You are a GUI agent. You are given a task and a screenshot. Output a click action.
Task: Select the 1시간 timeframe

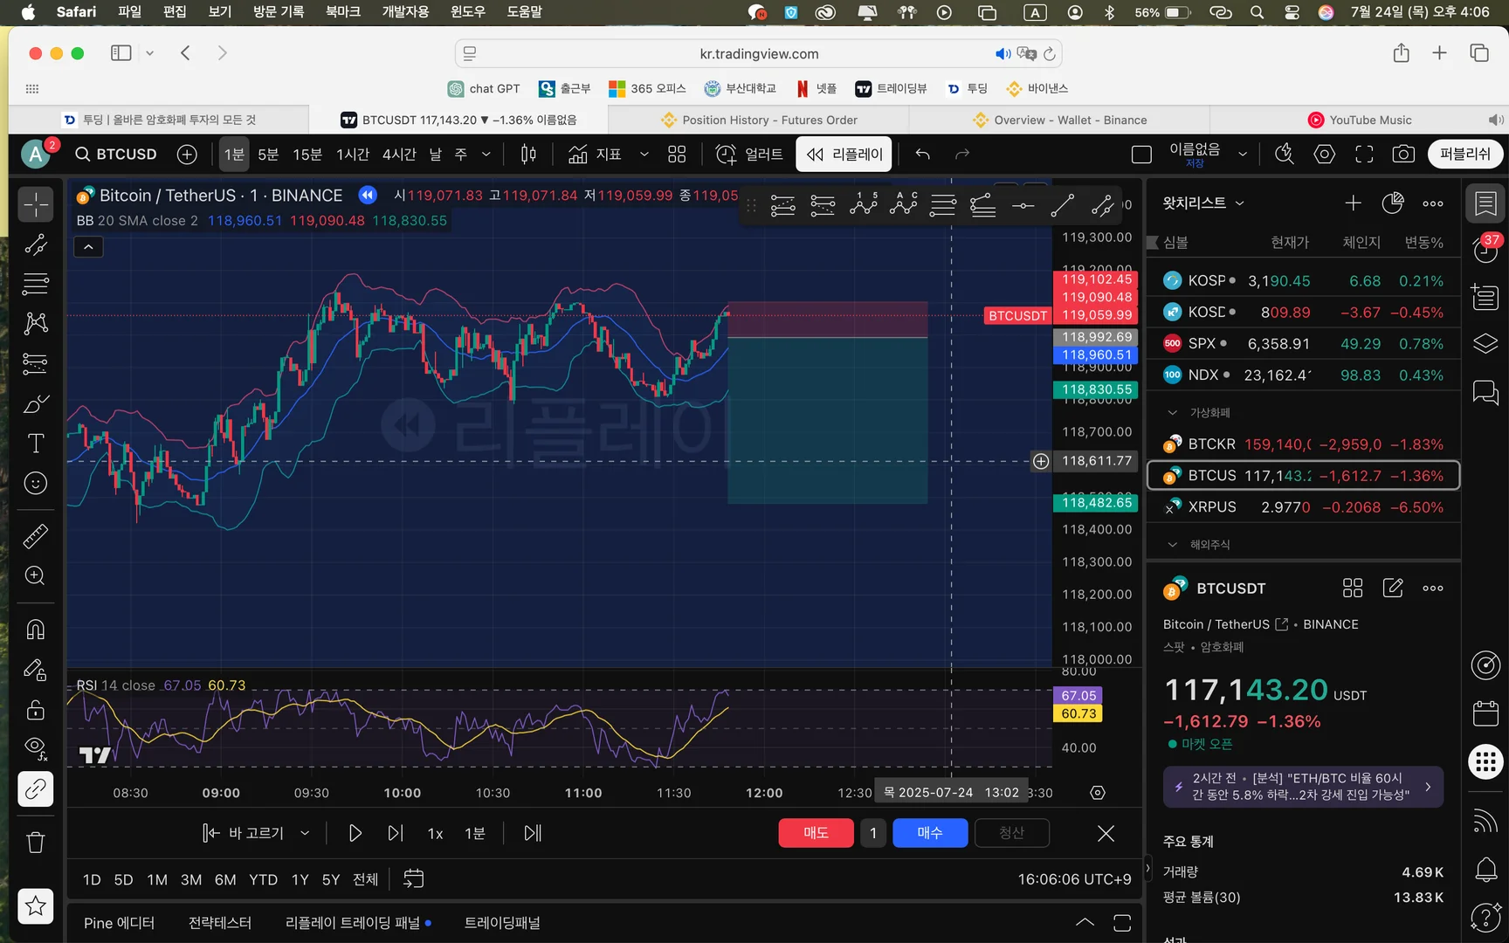pyautogui.click(x=353, y=155)
